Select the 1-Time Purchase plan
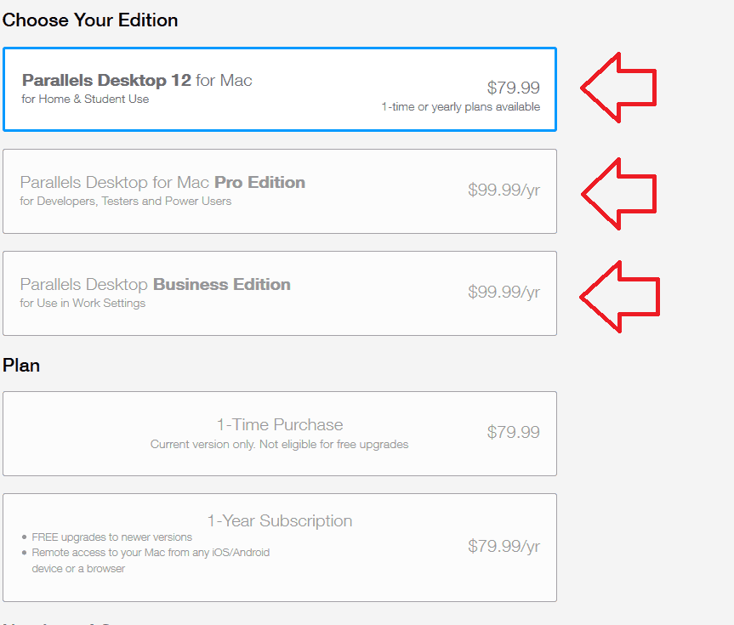 pyautogui.click(x=280, y=434)
